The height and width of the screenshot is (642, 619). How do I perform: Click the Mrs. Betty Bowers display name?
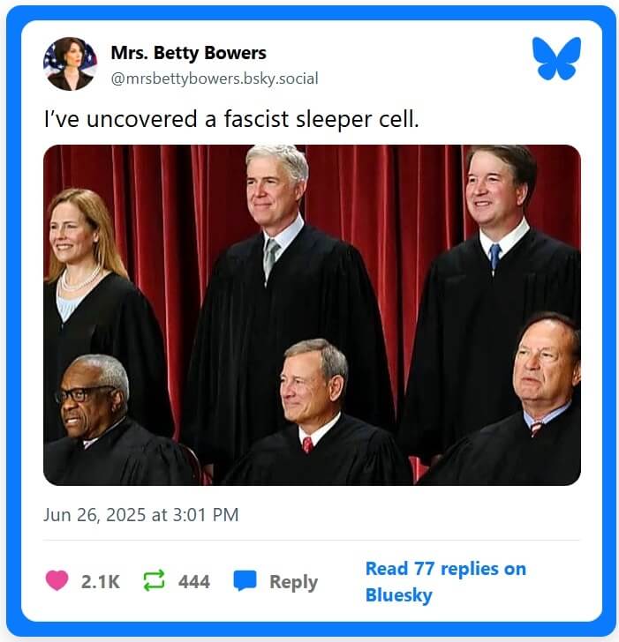point(189,53)
